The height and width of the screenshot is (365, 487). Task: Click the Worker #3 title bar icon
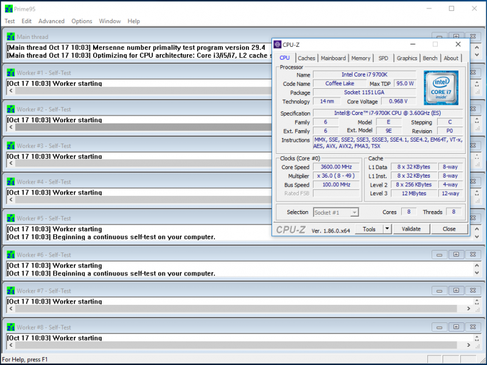(10, 146)
